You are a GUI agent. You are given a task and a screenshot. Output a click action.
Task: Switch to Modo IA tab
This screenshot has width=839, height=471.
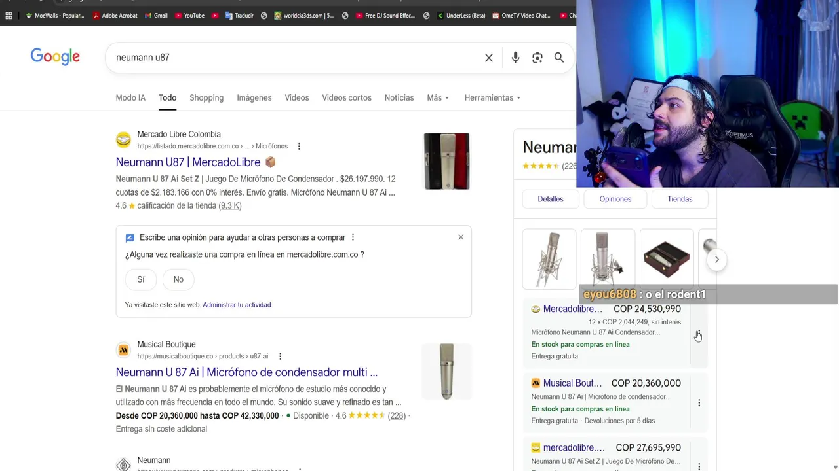point(130,97)
